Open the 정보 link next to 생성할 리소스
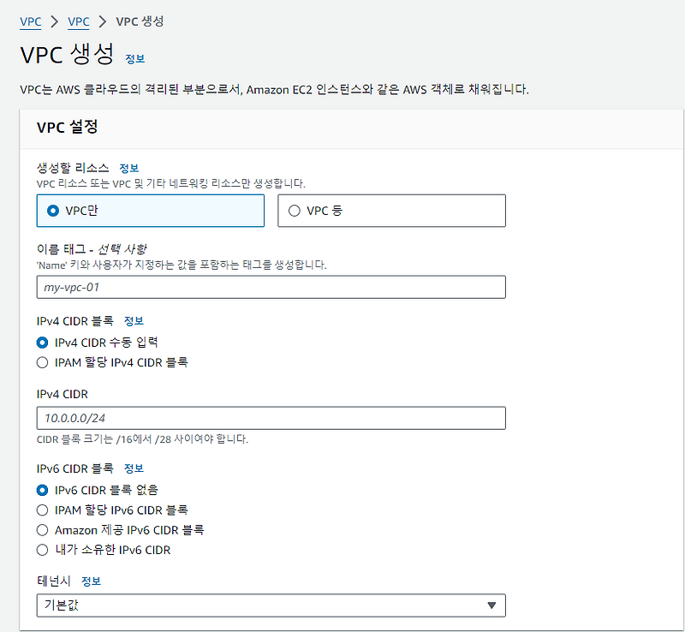 129,167
